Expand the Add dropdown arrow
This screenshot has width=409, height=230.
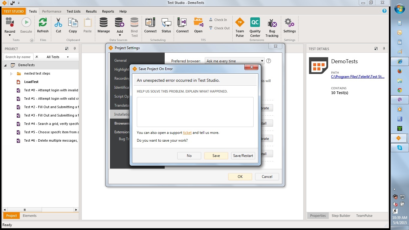click(120, 35)
